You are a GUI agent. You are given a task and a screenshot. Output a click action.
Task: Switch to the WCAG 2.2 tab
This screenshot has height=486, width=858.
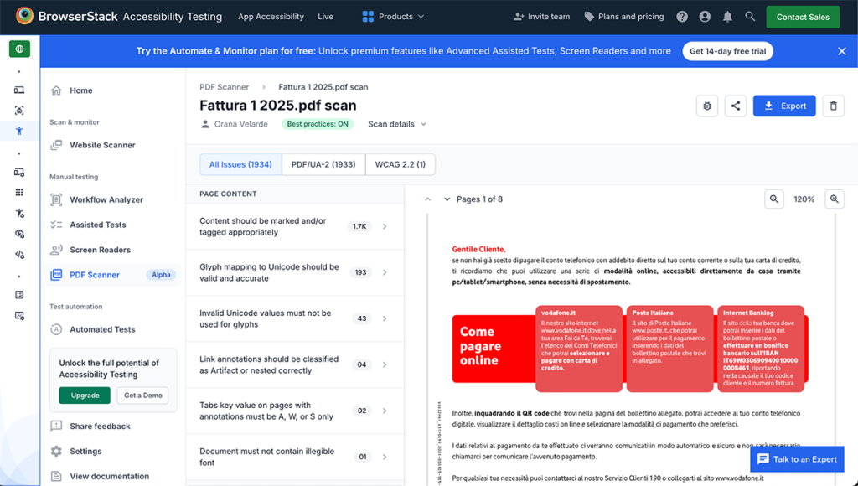[401, 164]
